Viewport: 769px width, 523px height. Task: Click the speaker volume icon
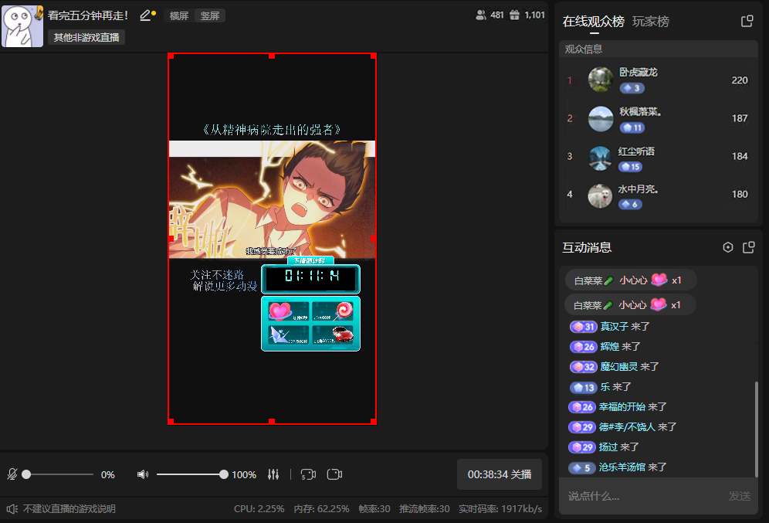coord(142,474)
